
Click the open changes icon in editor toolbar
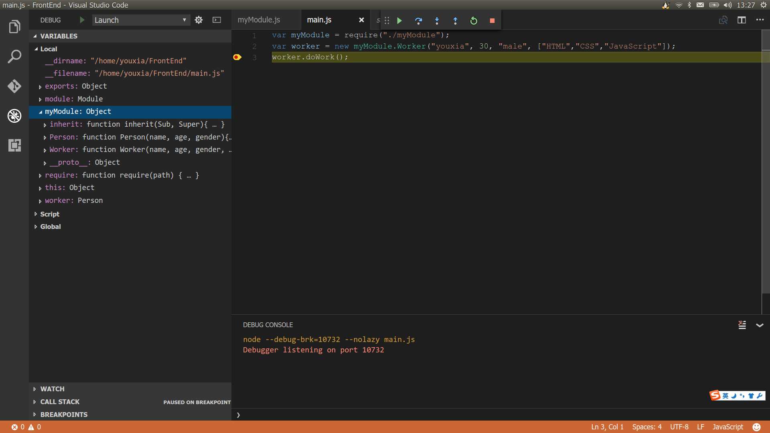723,20
